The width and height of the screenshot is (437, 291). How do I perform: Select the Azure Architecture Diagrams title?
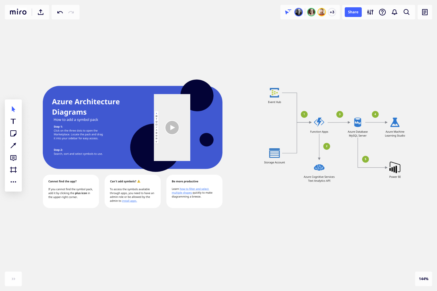click(x=86, y=107)
